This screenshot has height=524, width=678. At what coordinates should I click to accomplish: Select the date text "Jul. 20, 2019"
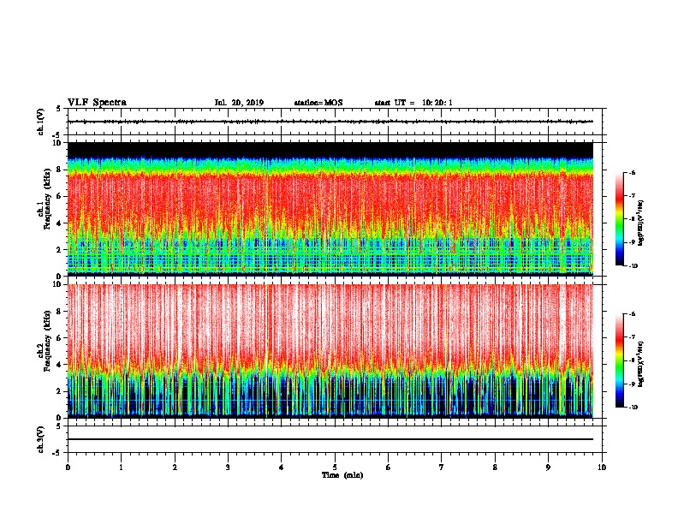[239, 103]
